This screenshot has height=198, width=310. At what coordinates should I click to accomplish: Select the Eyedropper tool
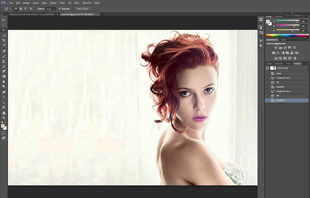(4, 45)
